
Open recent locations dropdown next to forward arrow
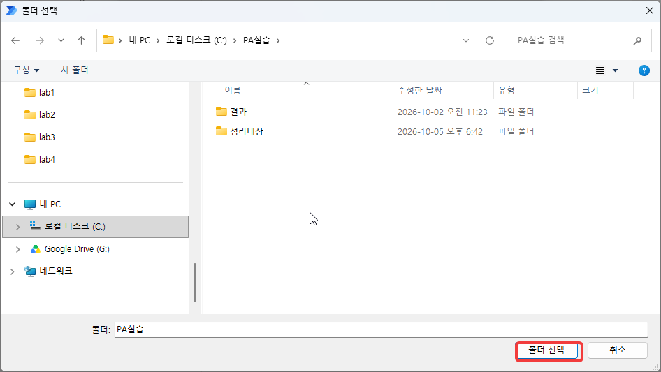(x=61, y=40)
